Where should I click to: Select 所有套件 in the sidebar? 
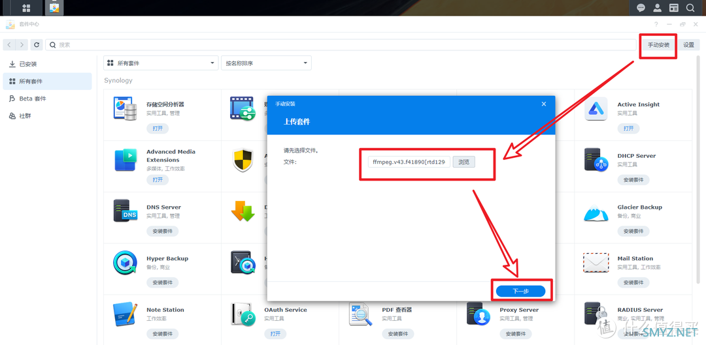tap(47, 82)
